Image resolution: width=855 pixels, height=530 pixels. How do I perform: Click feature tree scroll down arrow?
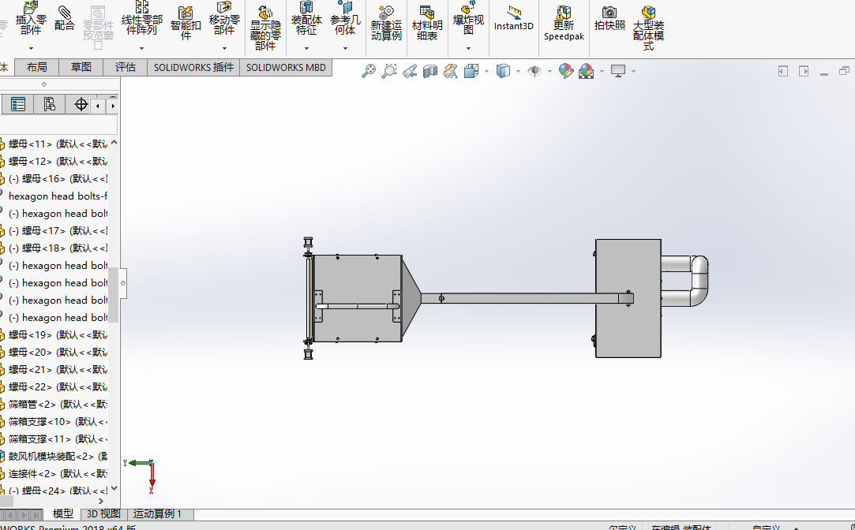click(x=114, y=489)
